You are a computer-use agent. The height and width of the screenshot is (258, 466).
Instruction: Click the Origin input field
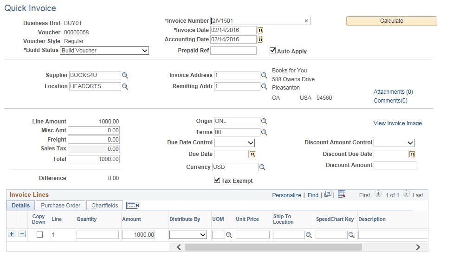237,121
